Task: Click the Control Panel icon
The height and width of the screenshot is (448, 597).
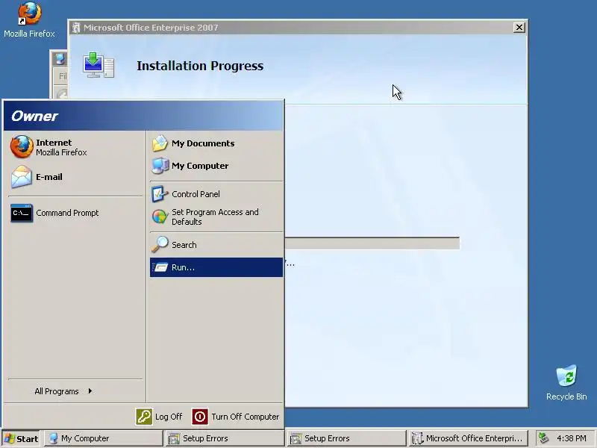Action: [160, 194]
